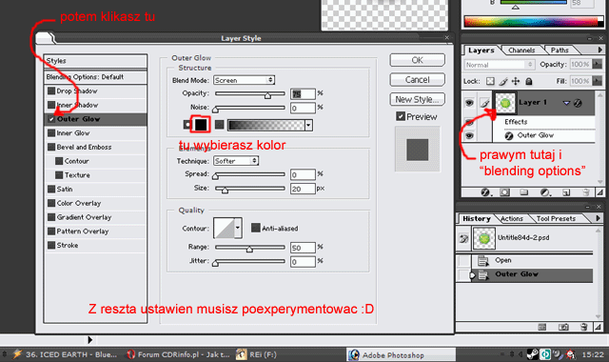The image size is (609, 362).
Task: Add a layer style in Layers panel
Action: tap(485, 192)
